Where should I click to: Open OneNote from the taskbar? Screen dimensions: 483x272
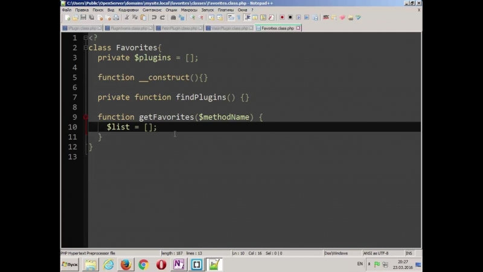click(179, 264)
